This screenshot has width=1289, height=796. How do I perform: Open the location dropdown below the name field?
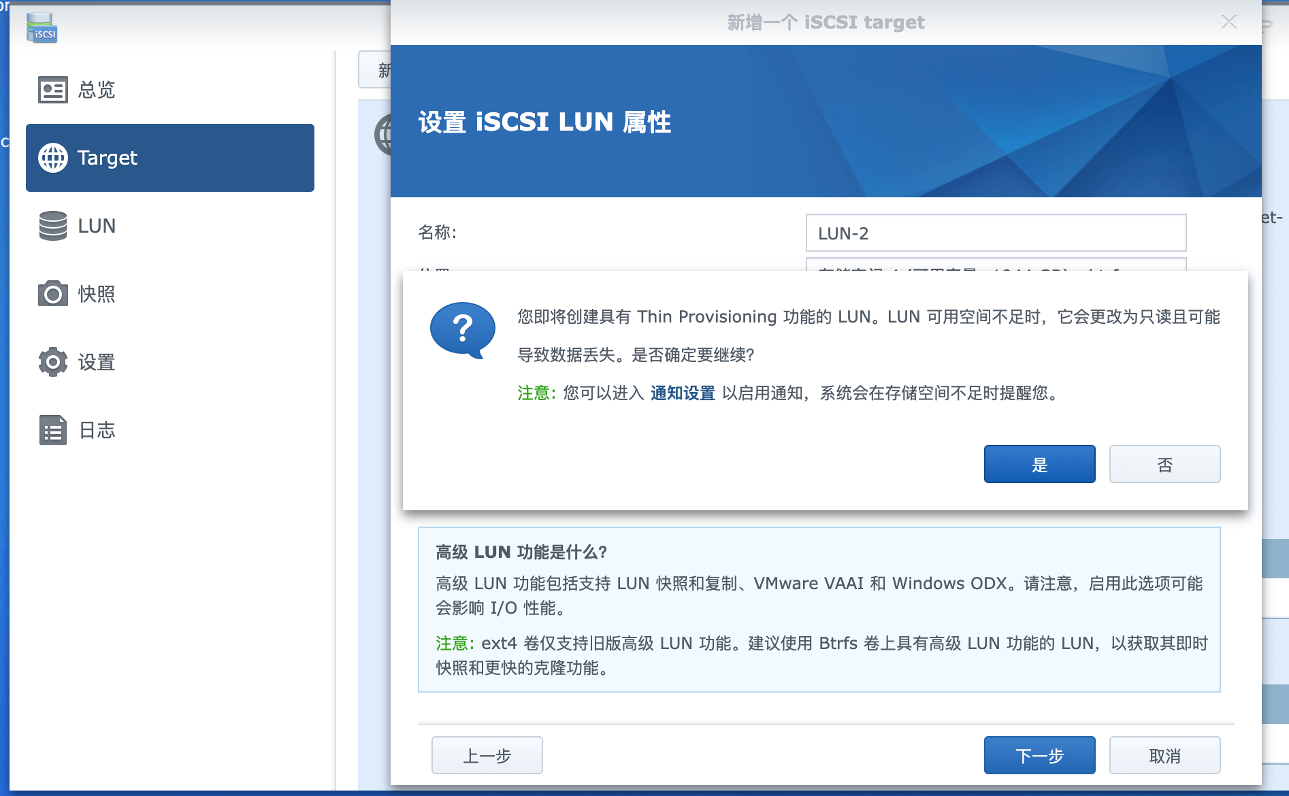click(x=995, y=265)
